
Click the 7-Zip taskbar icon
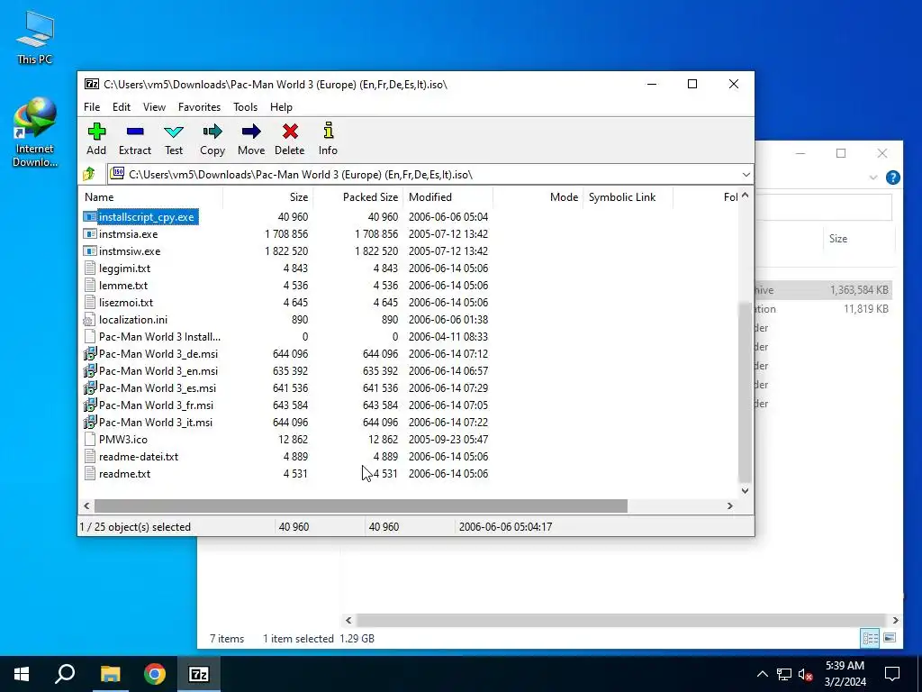pyautogui.click(x=199, y=674)
